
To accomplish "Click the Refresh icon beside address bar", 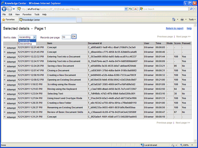I will (x=131, y=9).
